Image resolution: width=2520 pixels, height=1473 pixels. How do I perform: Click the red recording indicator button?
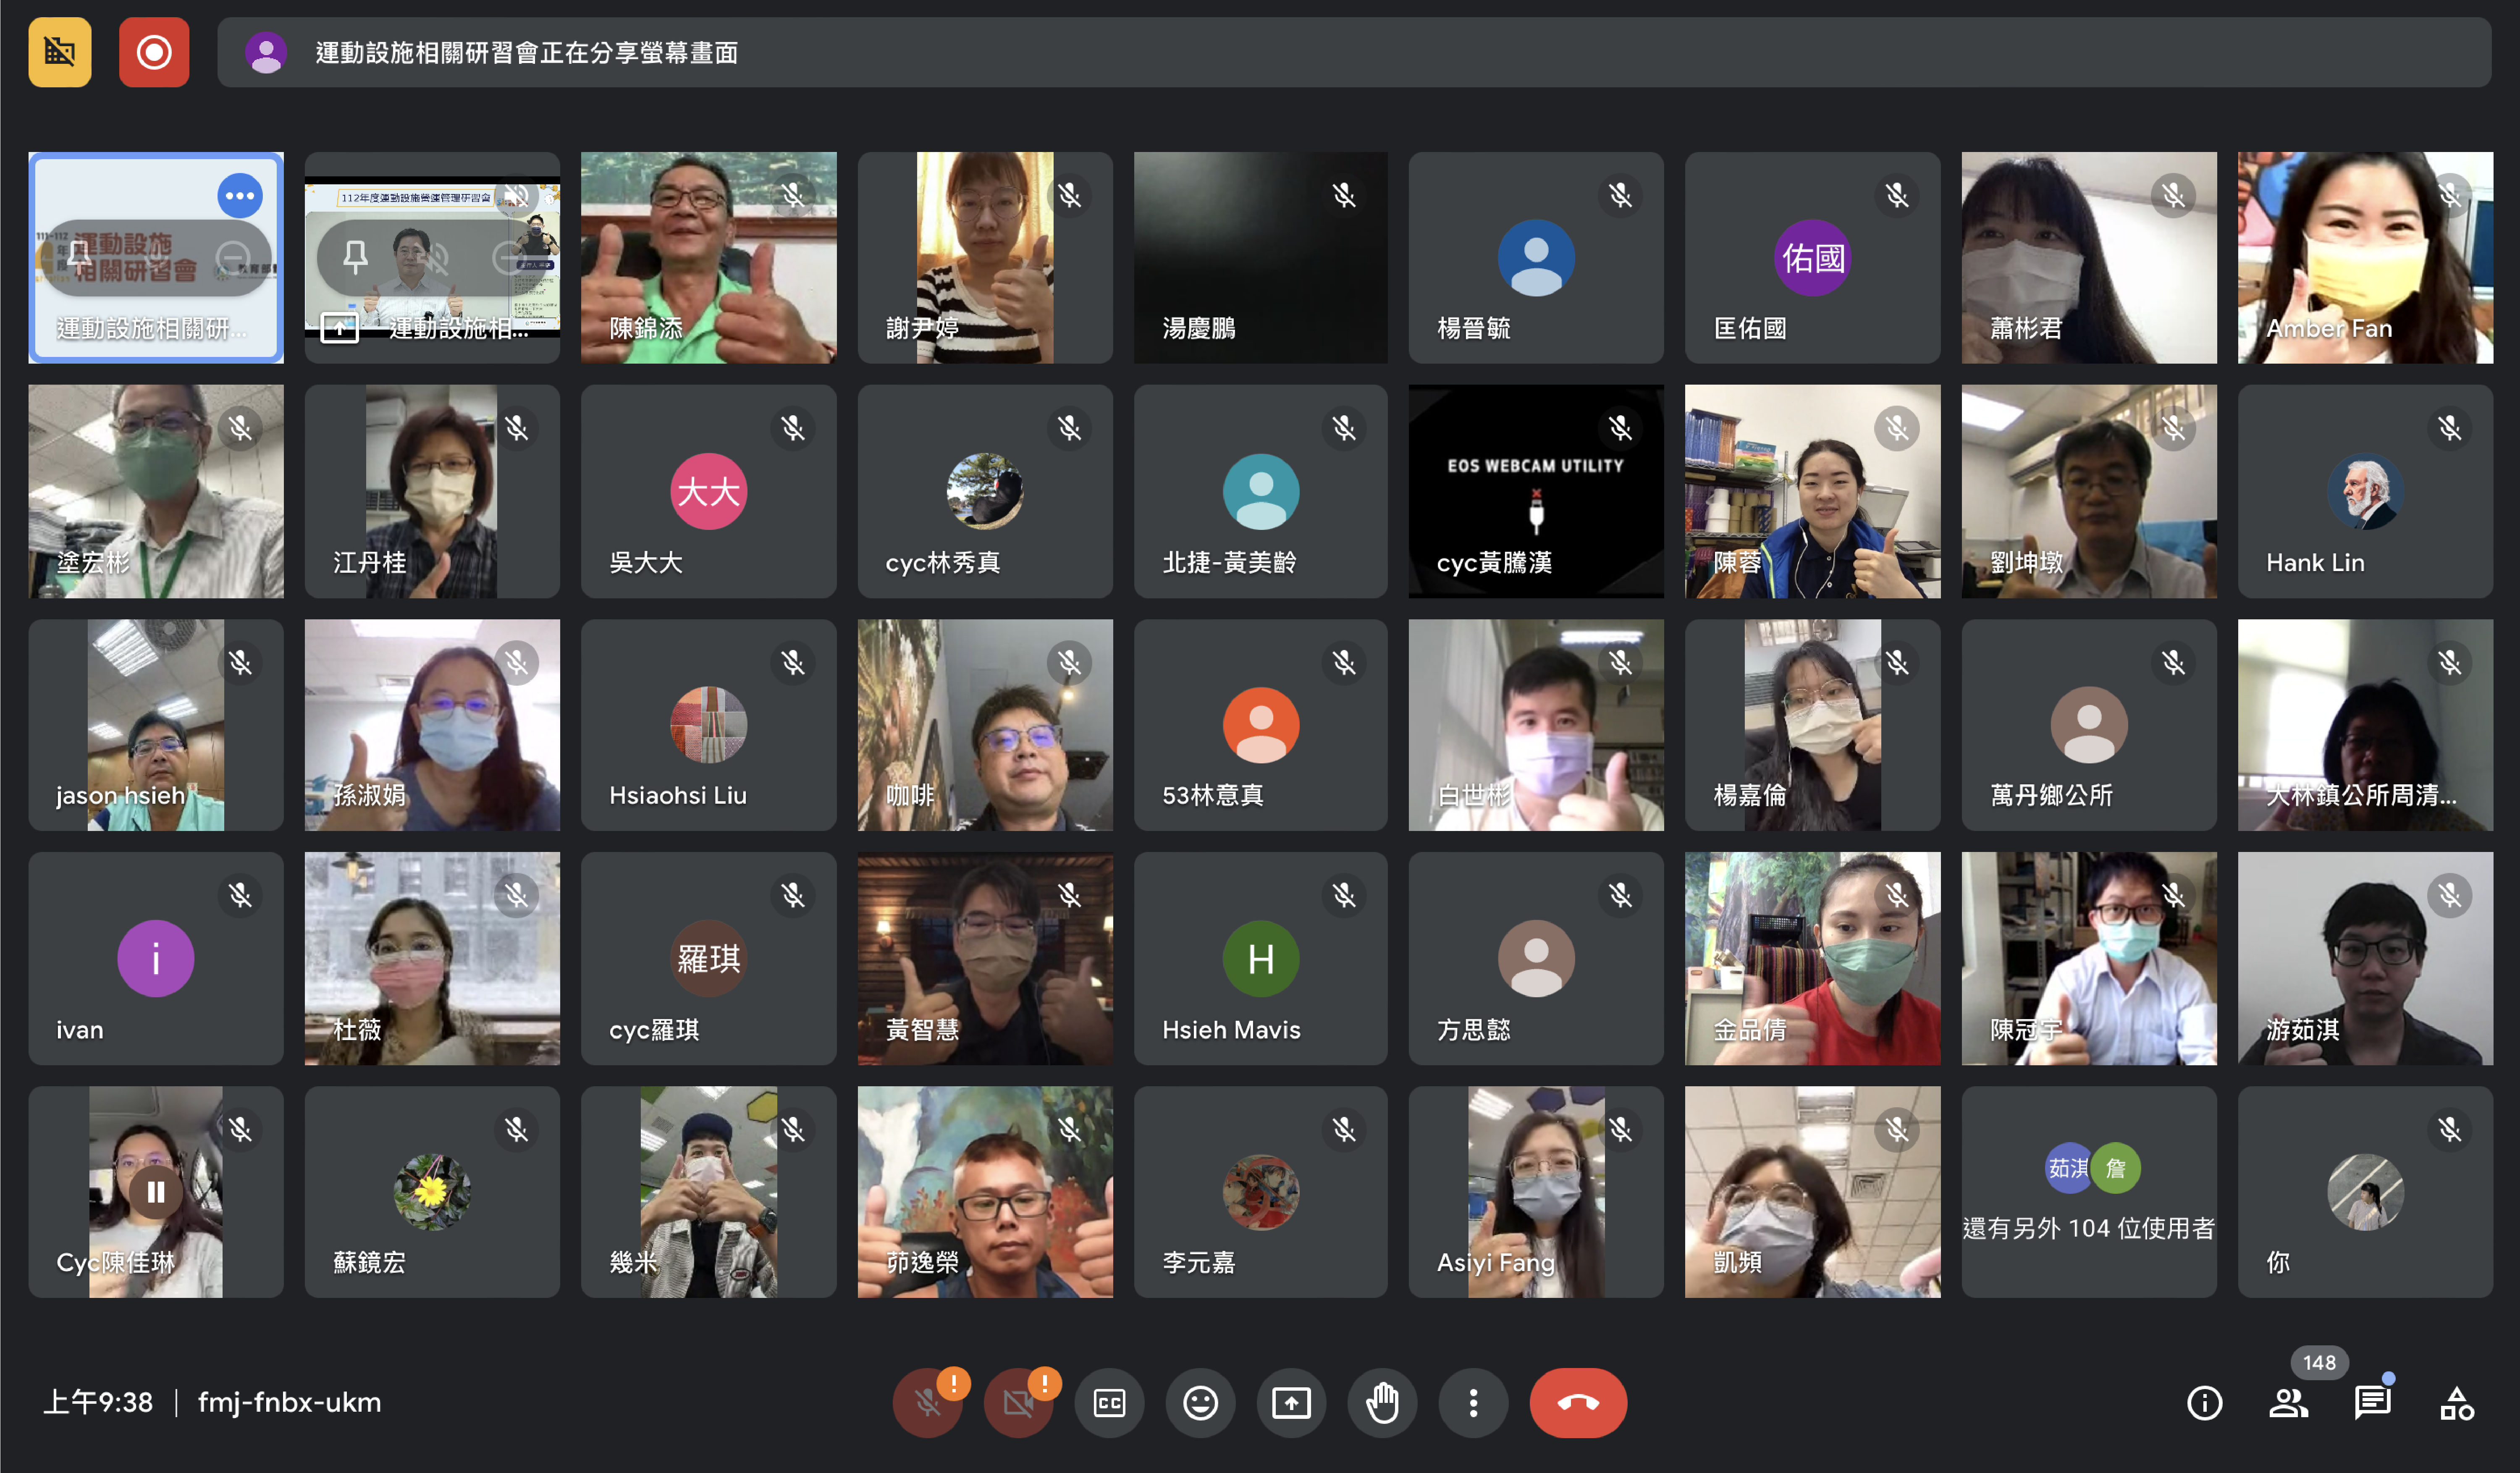(x=154, y=52)
